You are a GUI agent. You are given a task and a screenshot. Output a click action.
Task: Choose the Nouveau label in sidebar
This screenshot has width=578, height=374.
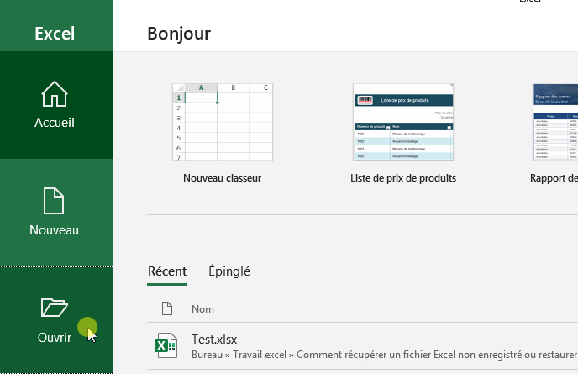click(x=55, y=230)
